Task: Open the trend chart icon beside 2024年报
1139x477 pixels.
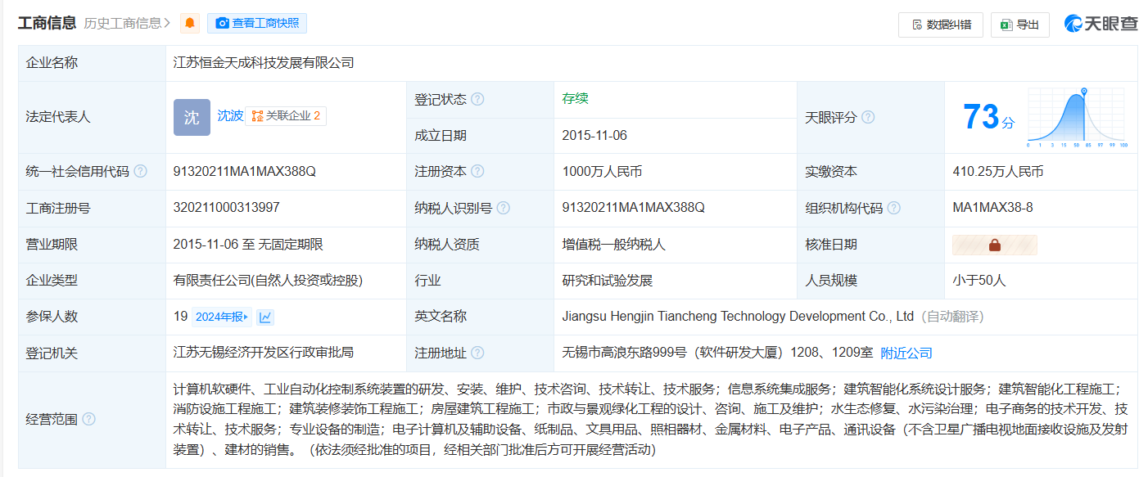Action: [265, 317]
